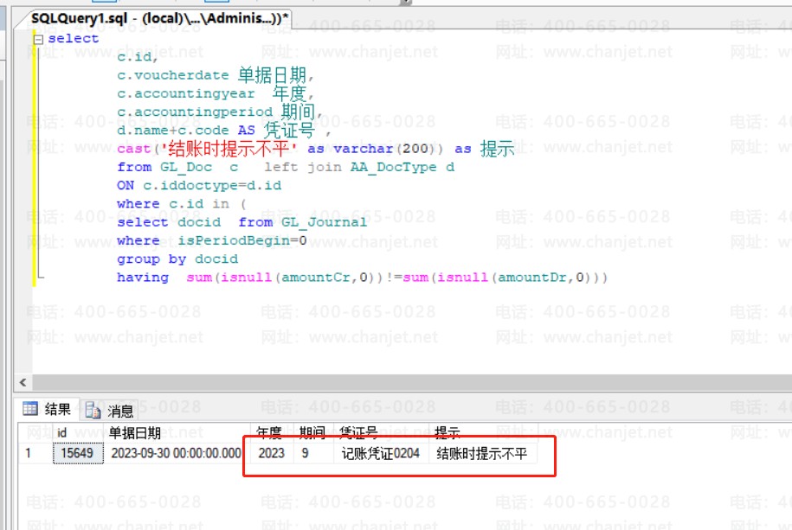The height and width of the screenshot is (530, 792).
Task: Select the year cell 2023
Action: 272,453
